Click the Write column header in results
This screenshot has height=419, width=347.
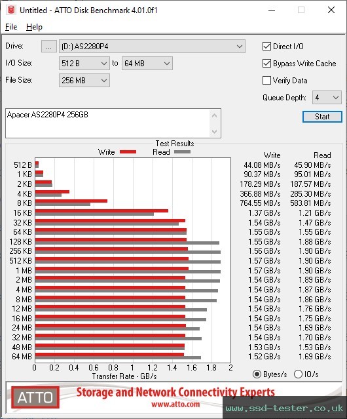coord(272,155)
